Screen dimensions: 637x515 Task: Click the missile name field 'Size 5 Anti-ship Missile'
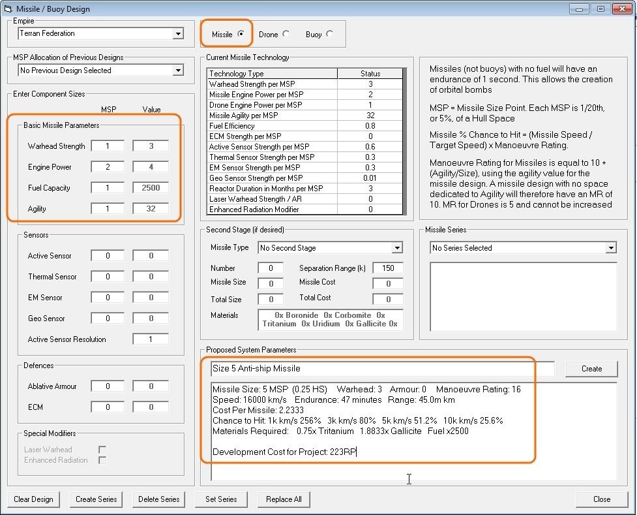coord(383,369)
